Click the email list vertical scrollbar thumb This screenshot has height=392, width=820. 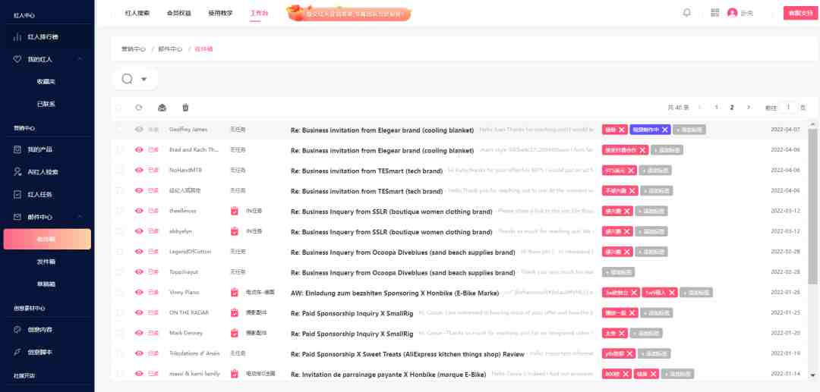tap(812, 205)
